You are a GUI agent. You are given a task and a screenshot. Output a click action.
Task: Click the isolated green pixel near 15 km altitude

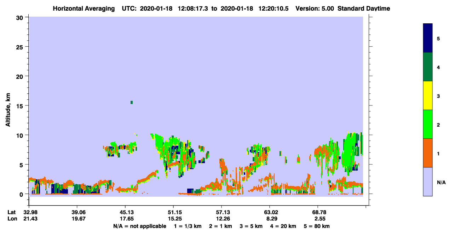132,102
